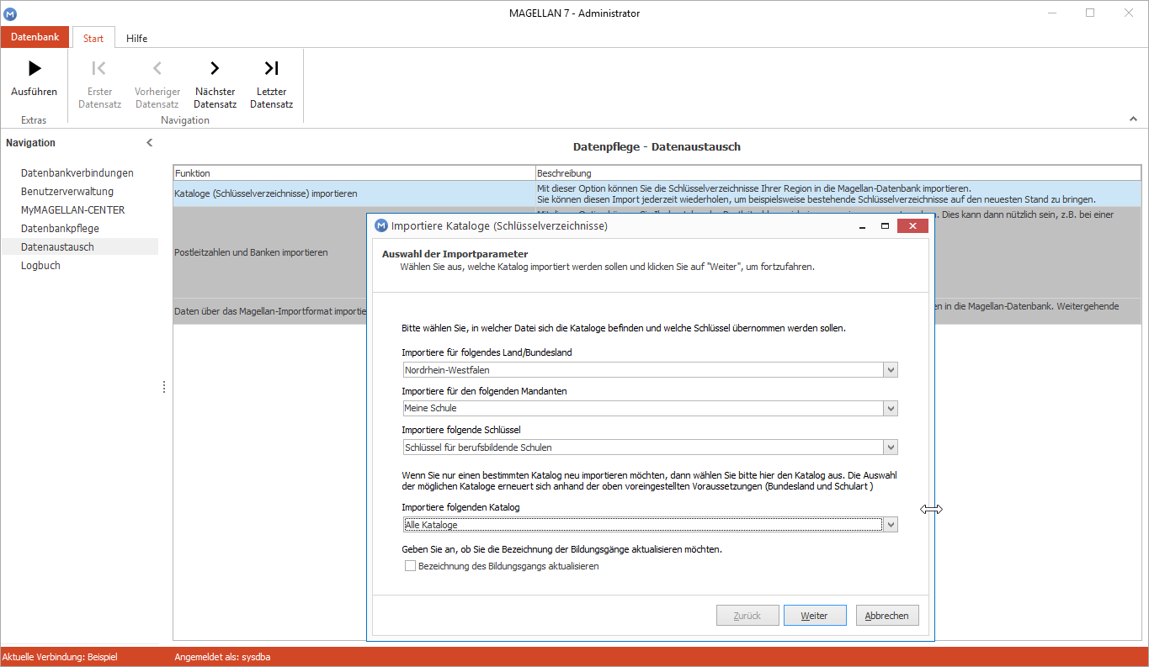Go to Nächster Datensatz arrow
This screenshot has height=667, width=1149.
pos(215,68)
